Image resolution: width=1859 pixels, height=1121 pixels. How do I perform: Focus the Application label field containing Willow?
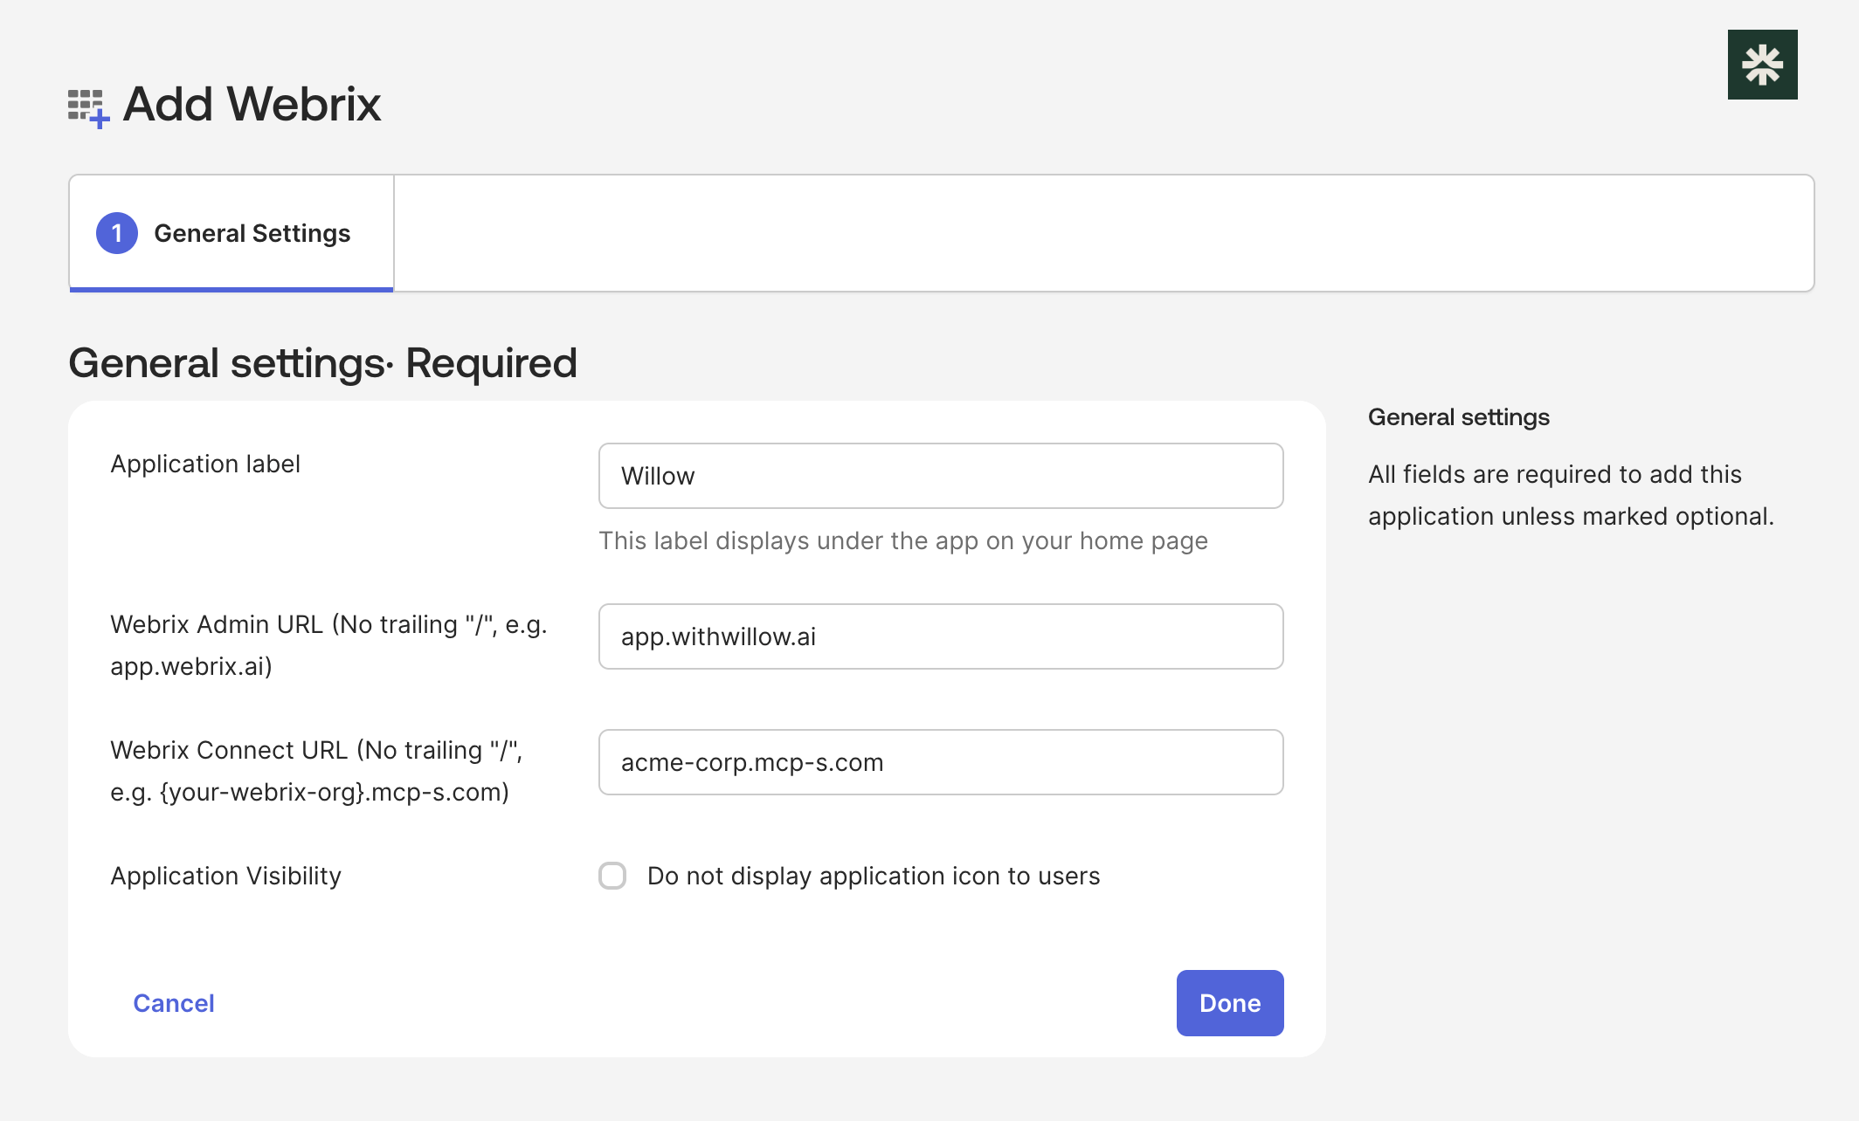coord(941,476)
